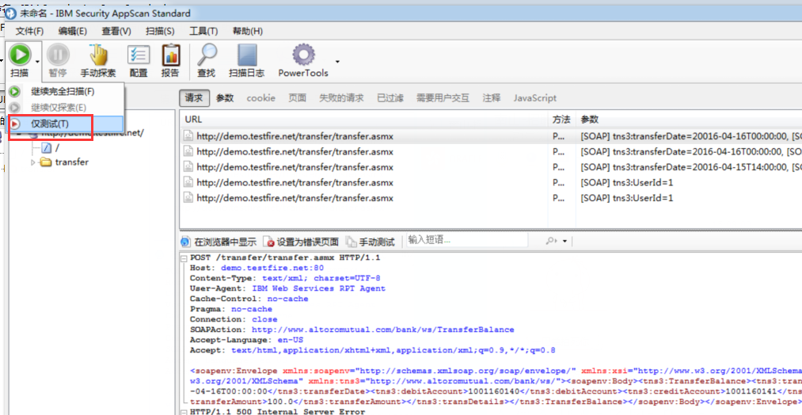Open the Tools (工具) menu
Image resolution: width=802 pixels, height=415 pixels.
tap(203, 31)
